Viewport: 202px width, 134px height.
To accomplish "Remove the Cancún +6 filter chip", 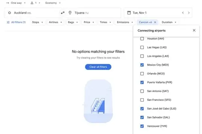I will coord(155,22).
